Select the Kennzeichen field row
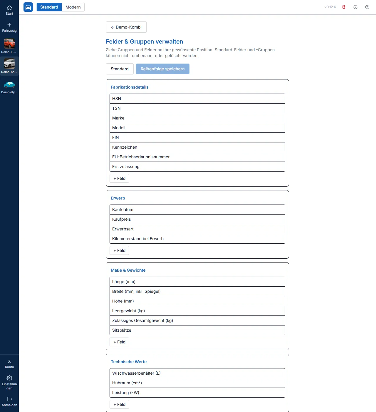This screenshot has height=412, width=376. 197,147
